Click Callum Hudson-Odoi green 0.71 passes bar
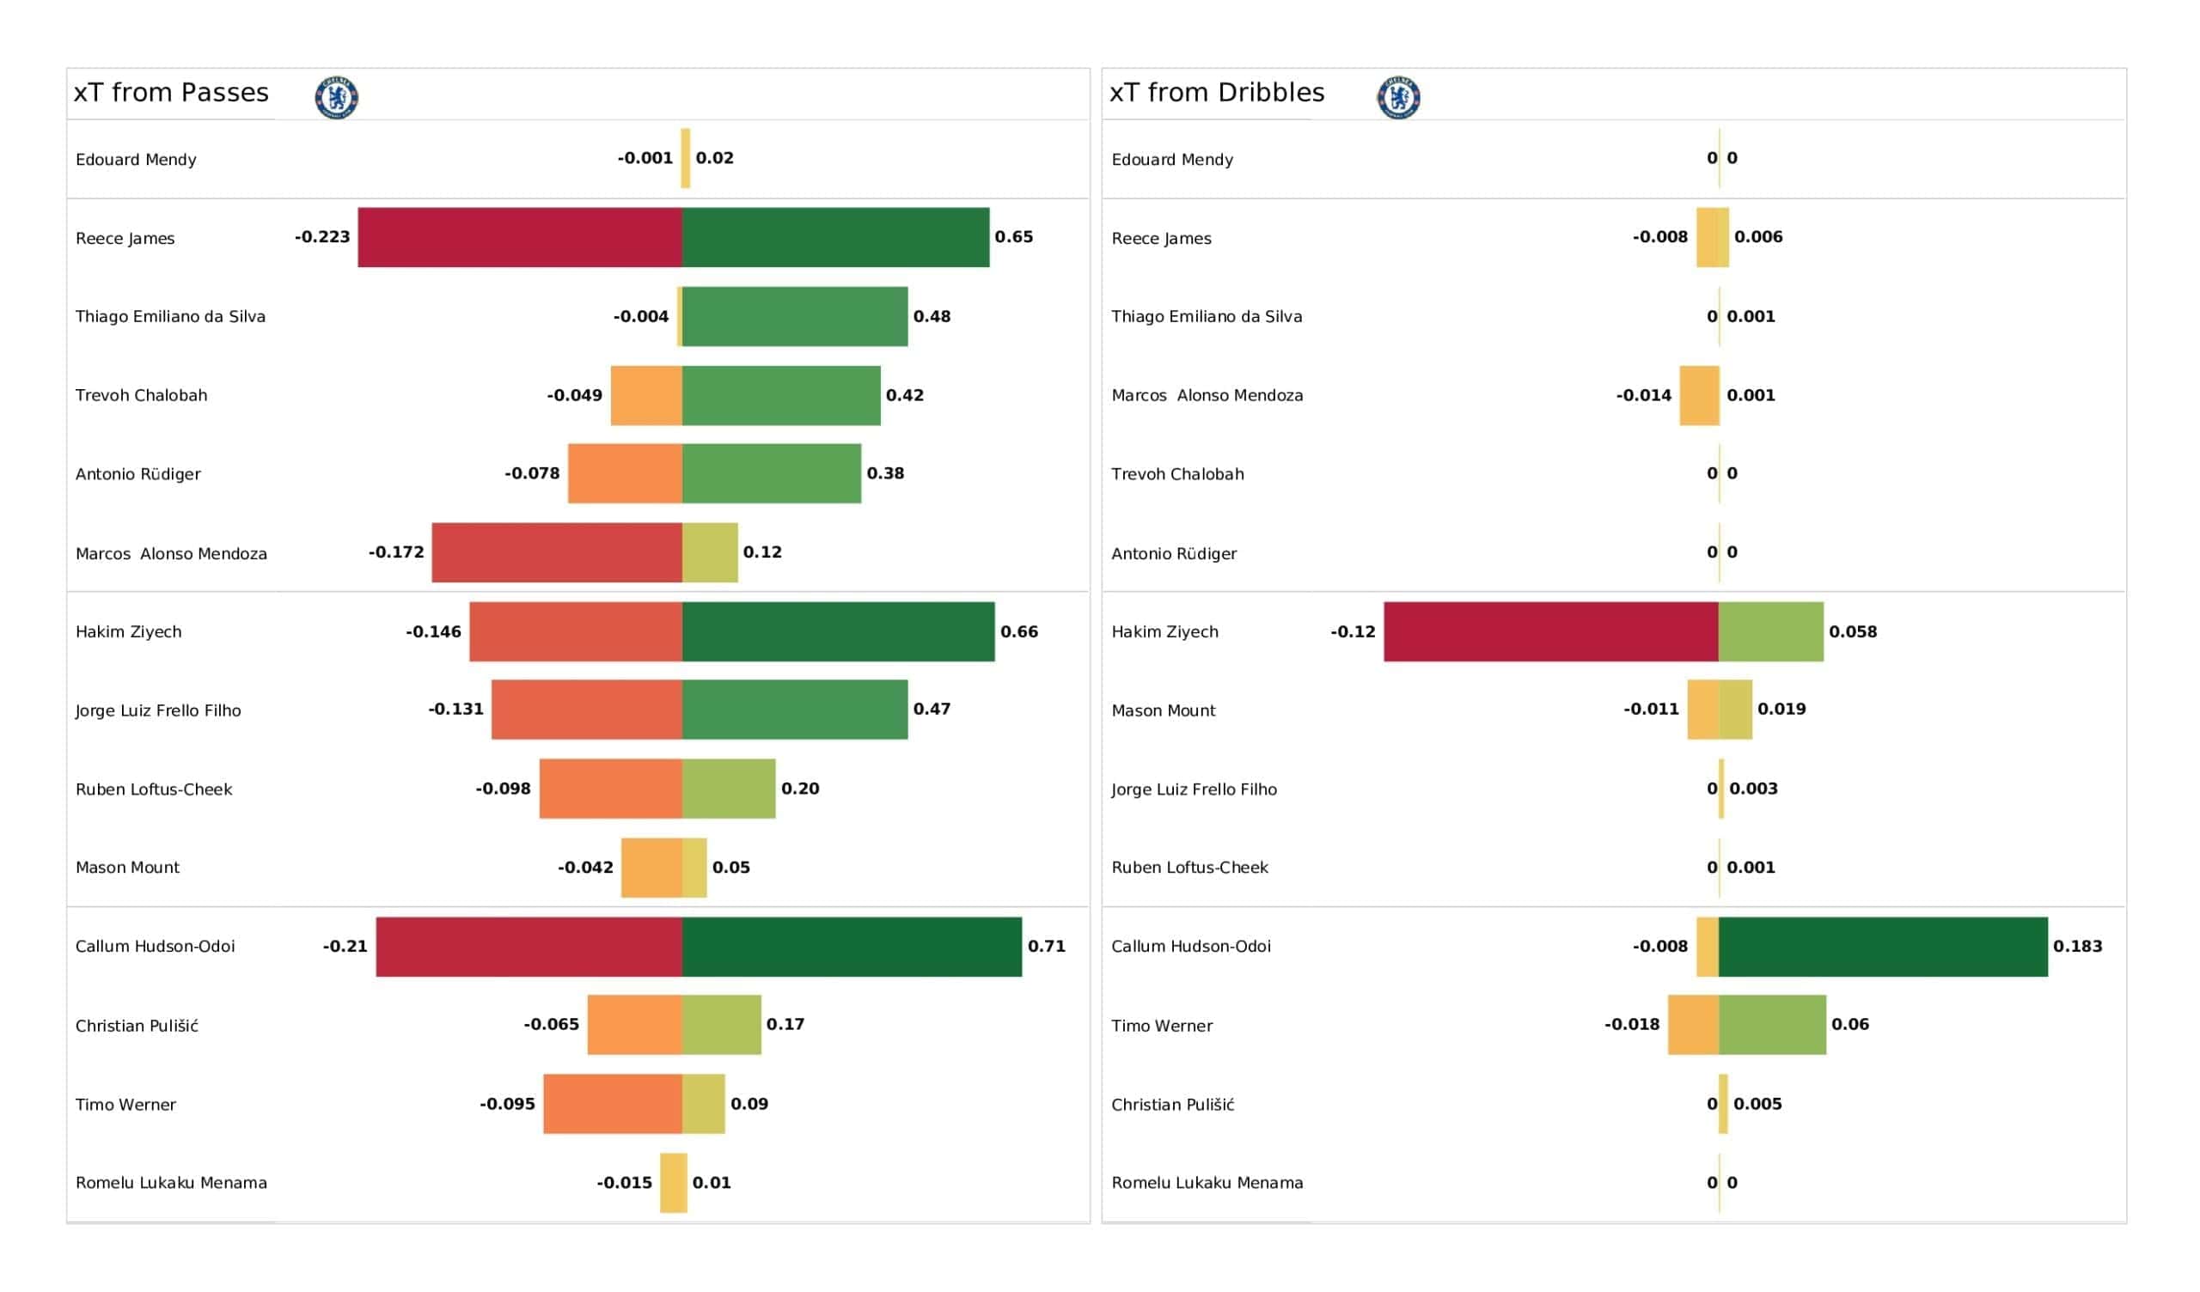The width and height of the screenshot is (2200, 1292). coord(852,947)
